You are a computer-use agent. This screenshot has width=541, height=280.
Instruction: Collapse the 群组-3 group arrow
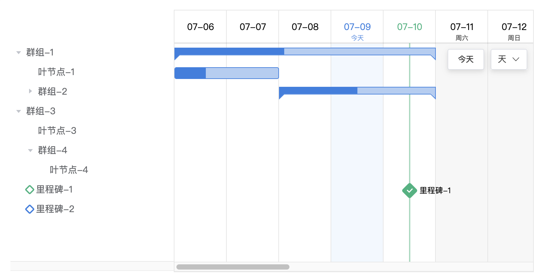click(x=19, y=111)
